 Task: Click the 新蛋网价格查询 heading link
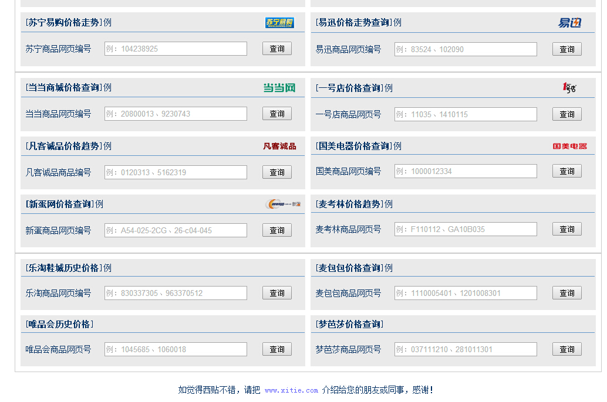pyautogui.click(x=60, y=204)
